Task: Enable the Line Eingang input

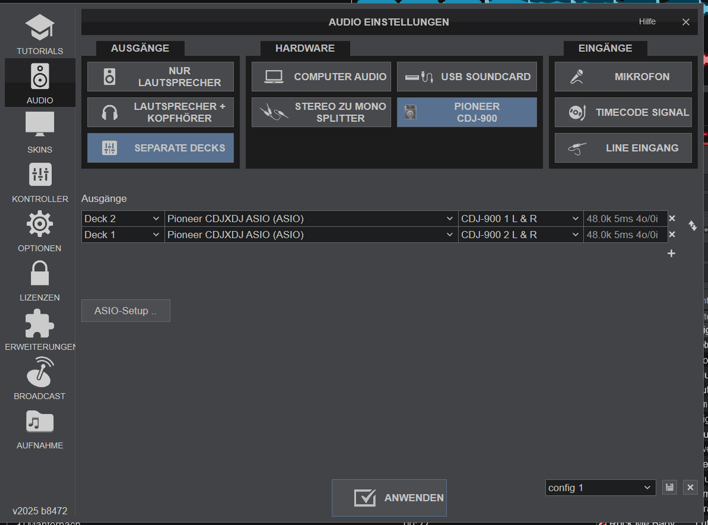Action: coord(623,148)
